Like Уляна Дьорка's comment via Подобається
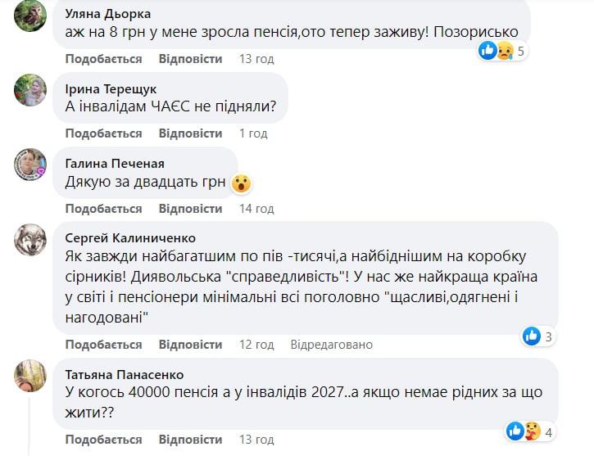Image resolution: width=594 pixels, height=456 pixels. [103, 59]
